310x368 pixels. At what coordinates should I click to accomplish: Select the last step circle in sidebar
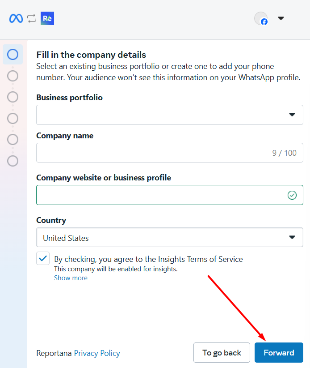[x=13, y=161]
